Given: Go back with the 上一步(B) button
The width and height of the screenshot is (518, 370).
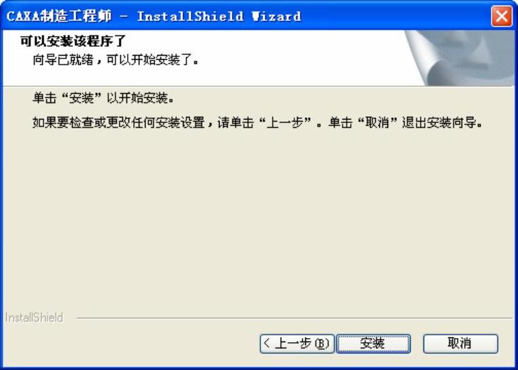Looking at the screenshot, I should pyautogui.click(x=297, y=344).
